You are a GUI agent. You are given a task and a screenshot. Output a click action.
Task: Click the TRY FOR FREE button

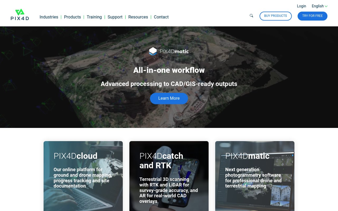(x=312, y=16)
